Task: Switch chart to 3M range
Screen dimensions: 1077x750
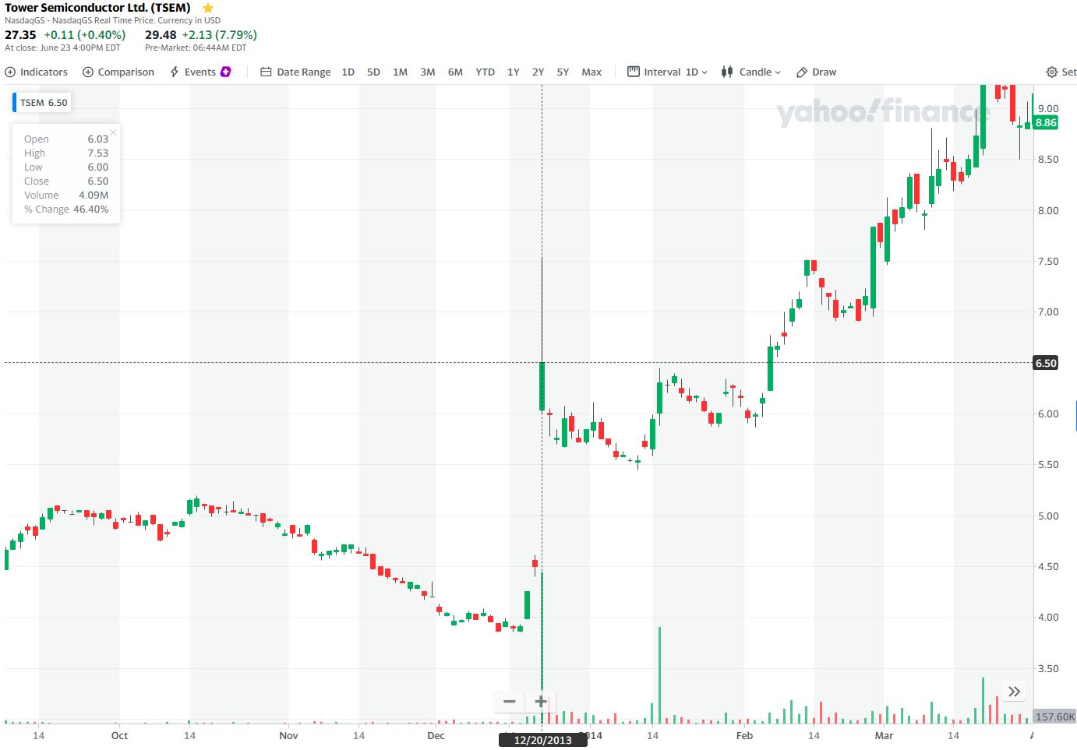Action: tap(428, 72)
